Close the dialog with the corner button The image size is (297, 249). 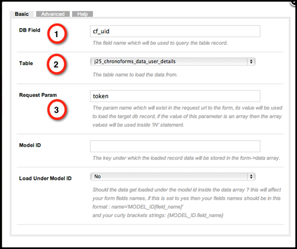(x=294, y=2)
